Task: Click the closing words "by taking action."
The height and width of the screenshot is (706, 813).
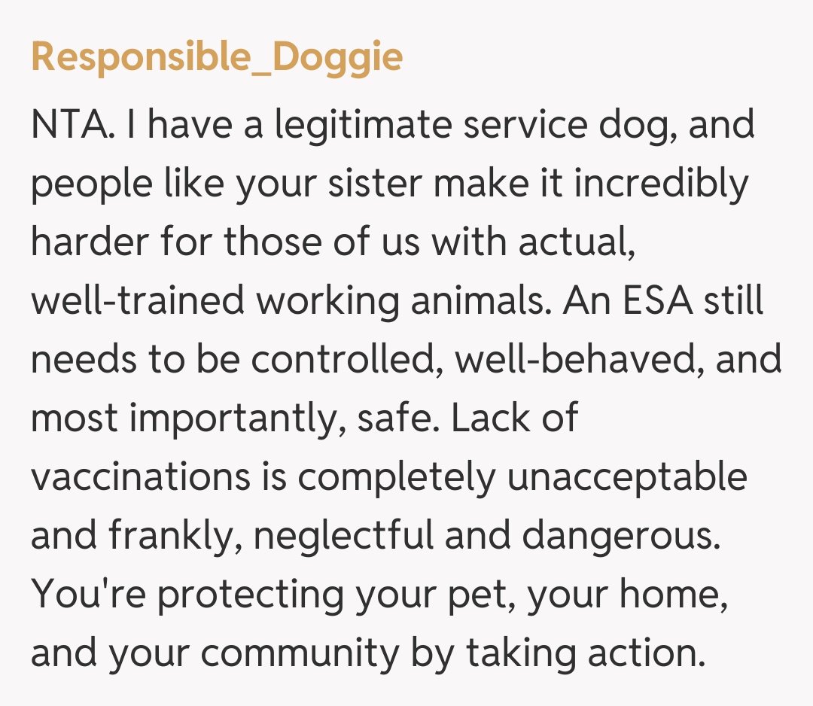Action: pyautogui.click(x=557, y=653)
